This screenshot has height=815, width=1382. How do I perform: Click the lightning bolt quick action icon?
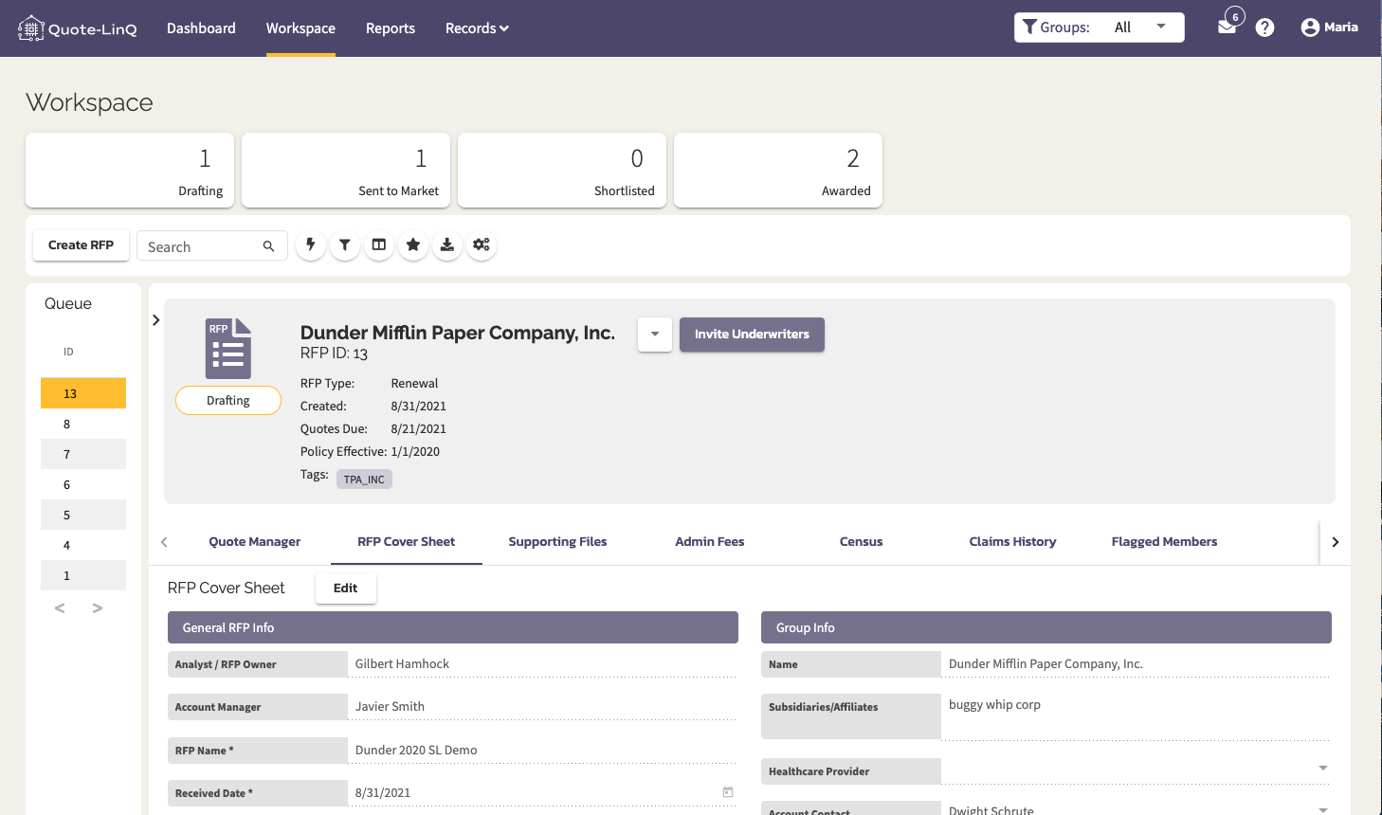[x=311, y=245]
